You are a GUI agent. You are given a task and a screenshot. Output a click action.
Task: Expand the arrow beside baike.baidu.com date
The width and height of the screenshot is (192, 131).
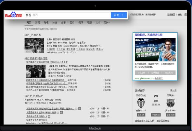(x=75, y=52)
